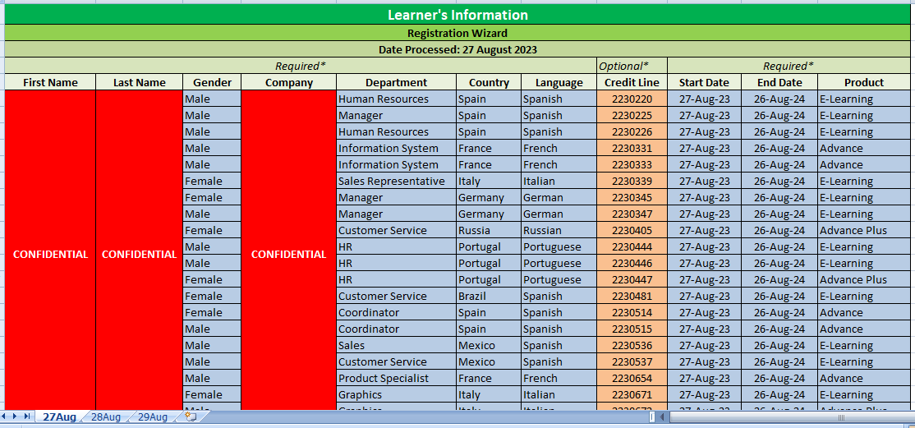915x428 pixels.
Task: Select credit line cell 2230331
Action: (632, 148)
